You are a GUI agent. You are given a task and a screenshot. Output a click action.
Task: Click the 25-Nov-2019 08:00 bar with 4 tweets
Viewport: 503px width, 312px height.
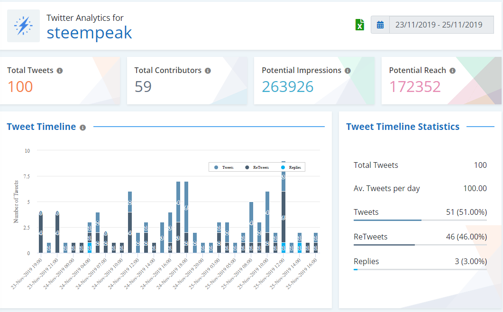251,222
